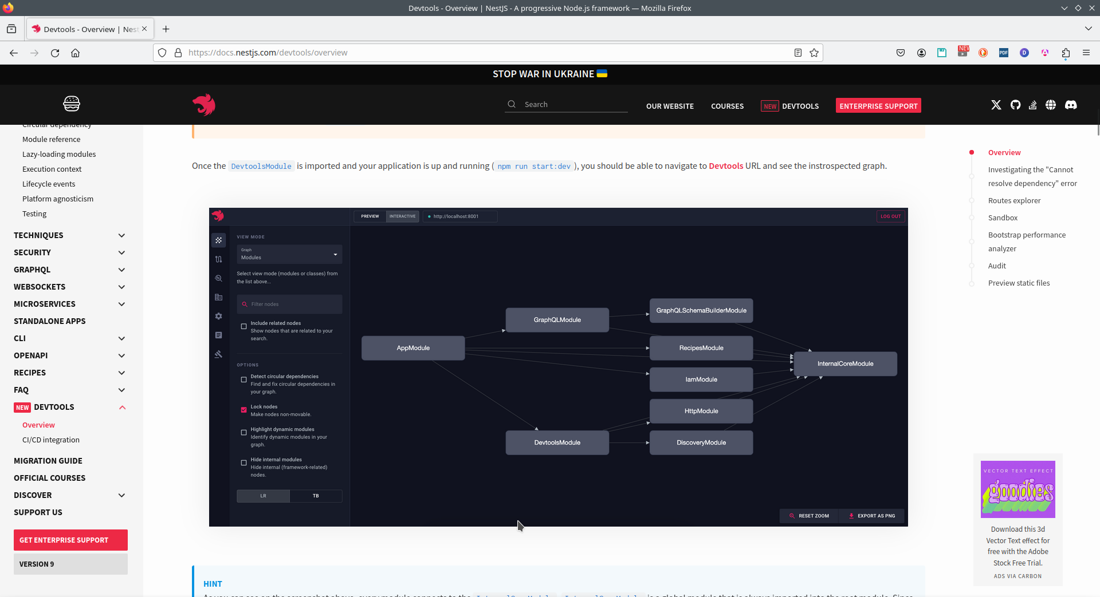Click the NestJS cat logo
Image resolution: width=1100 pixels, height=597 pixels.
click(x=204, y=105)
